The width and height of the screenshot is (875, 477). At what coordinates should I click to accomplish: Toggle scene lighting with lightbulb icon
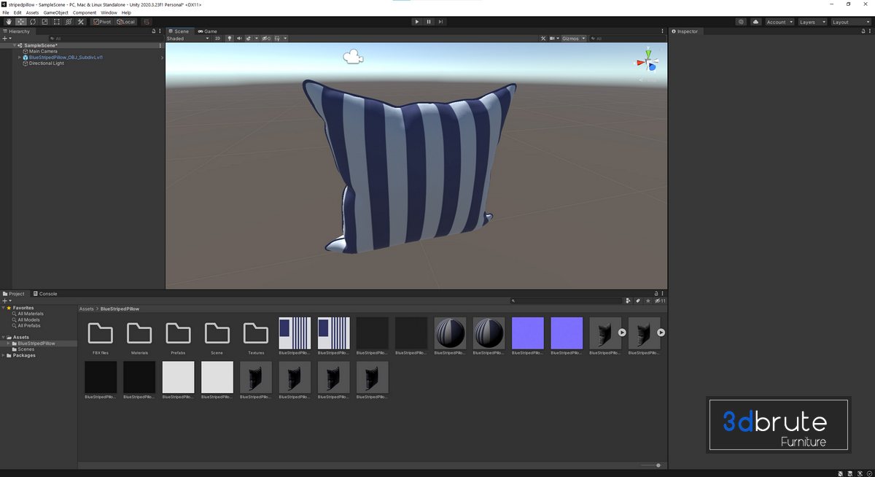pyautogui.click(x=229, y=39)
